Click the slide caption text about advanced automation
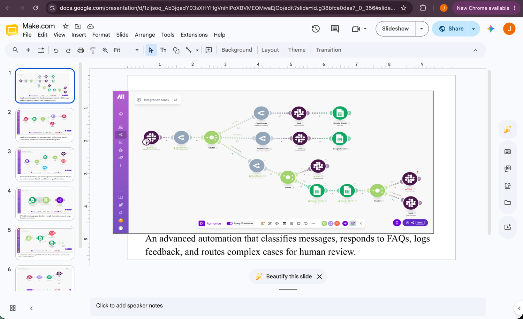523x319 pixels. click(x=288, y=245)
